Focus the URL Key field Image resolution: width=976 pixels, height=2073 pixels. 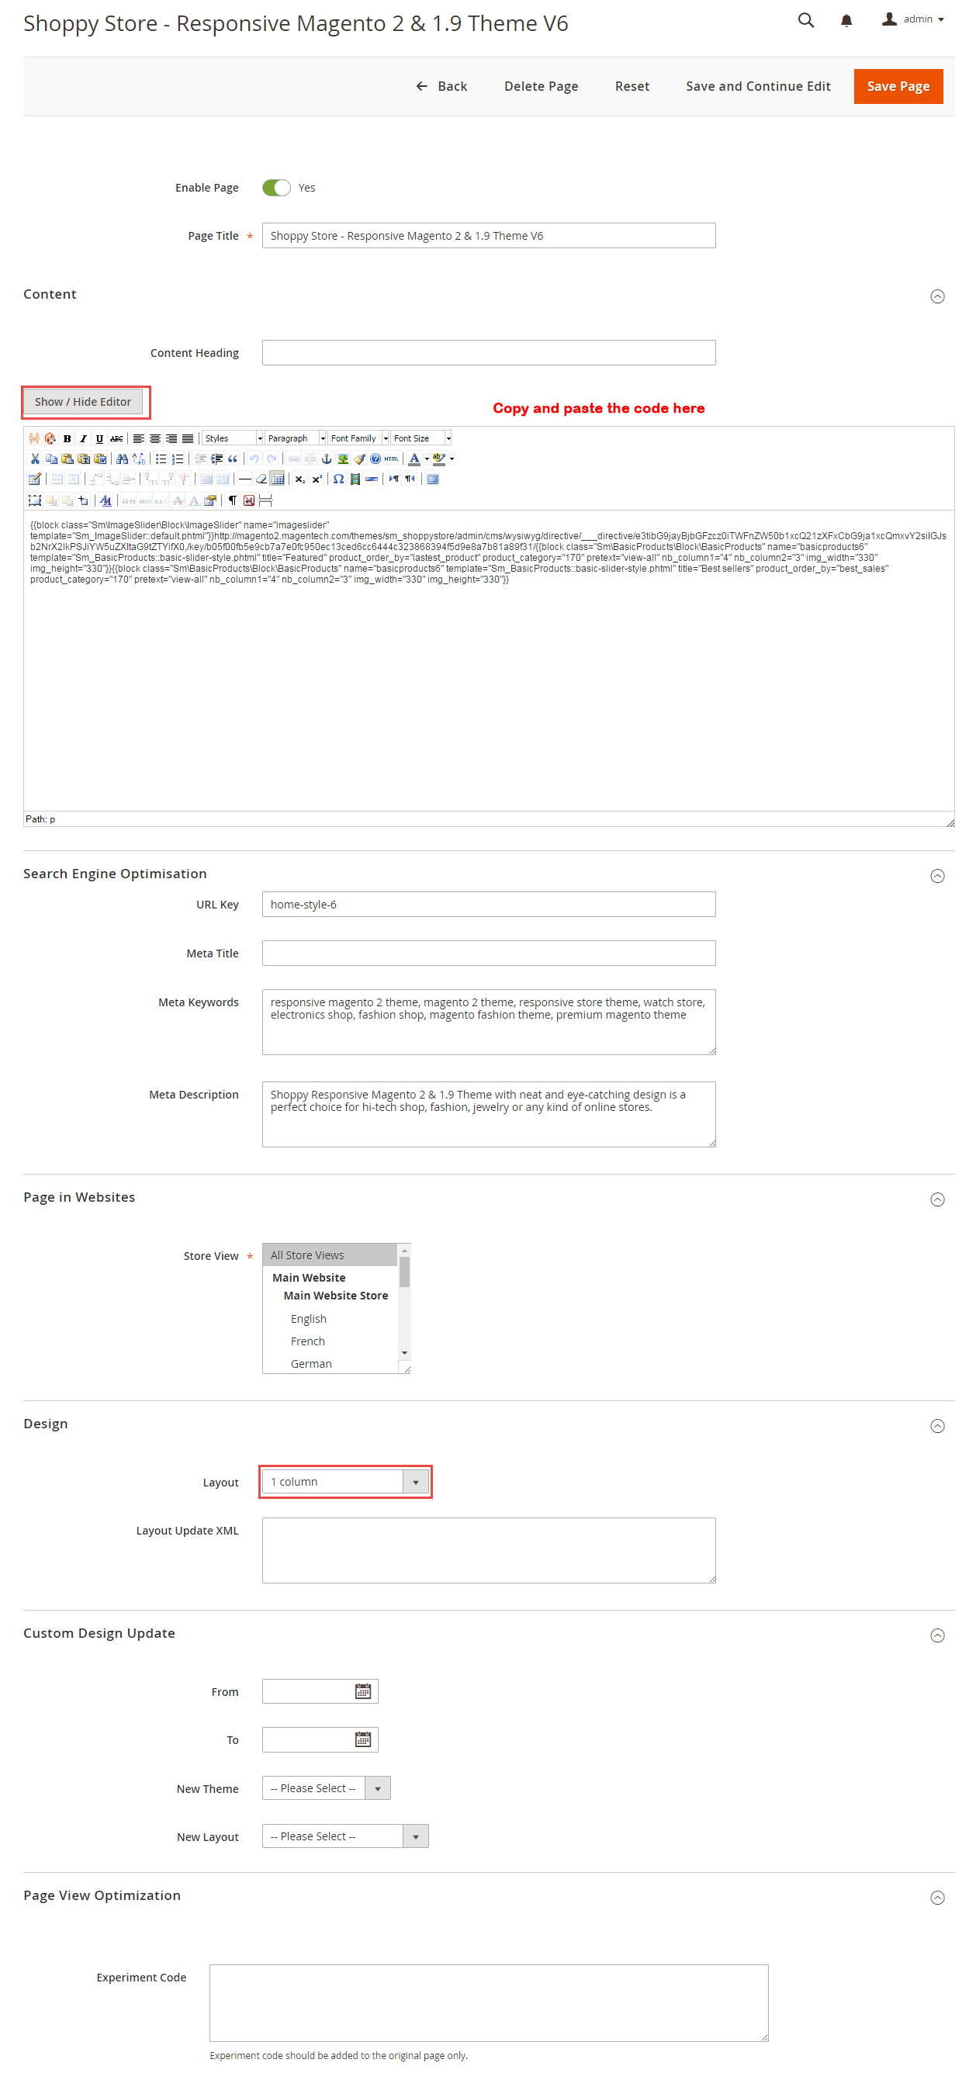(x=489, y=904)
